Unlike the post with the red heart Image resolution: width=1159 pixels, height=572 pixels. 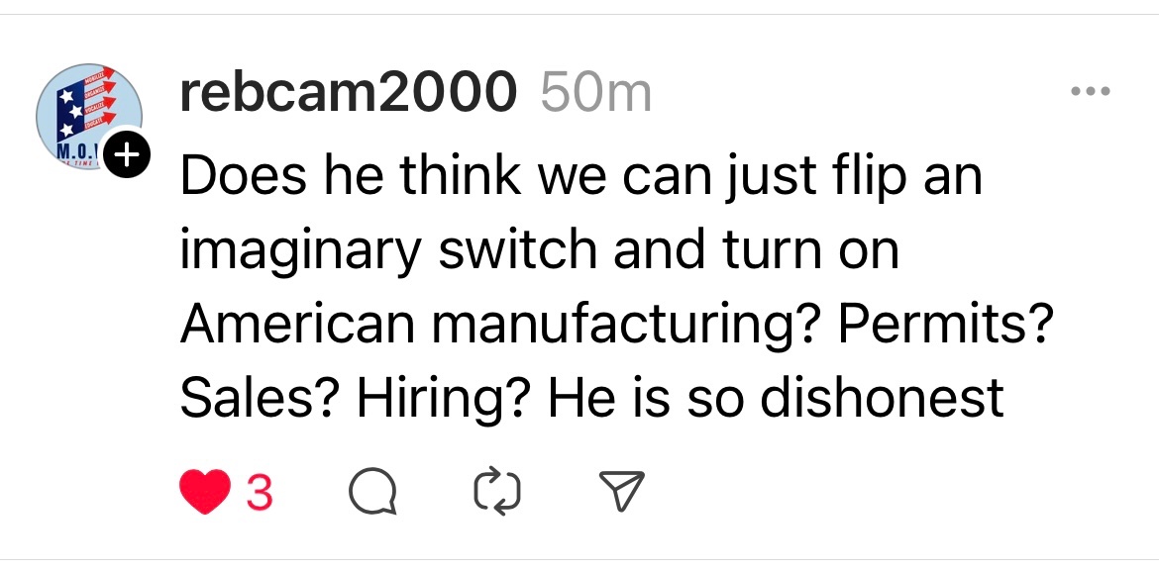pyautogui.click(x=203, y=492)
